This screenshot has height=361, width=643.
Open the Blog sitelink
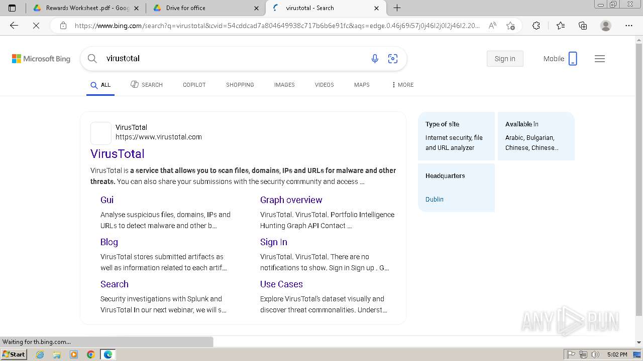[109, 242]
